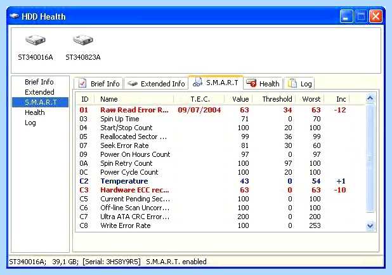Open the Health tab
The image size is (392, 275).
pos(263,84)
